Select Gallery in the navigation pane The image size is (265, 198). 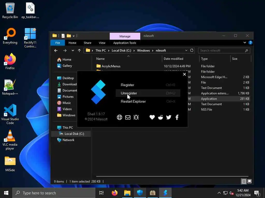(x=67, y=66)
